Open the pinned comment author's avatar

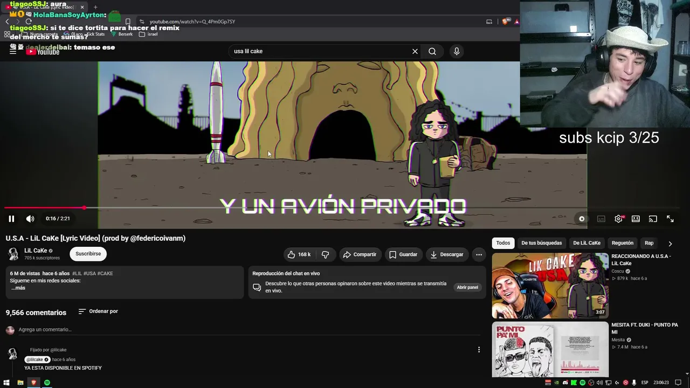tap(12, 354)
